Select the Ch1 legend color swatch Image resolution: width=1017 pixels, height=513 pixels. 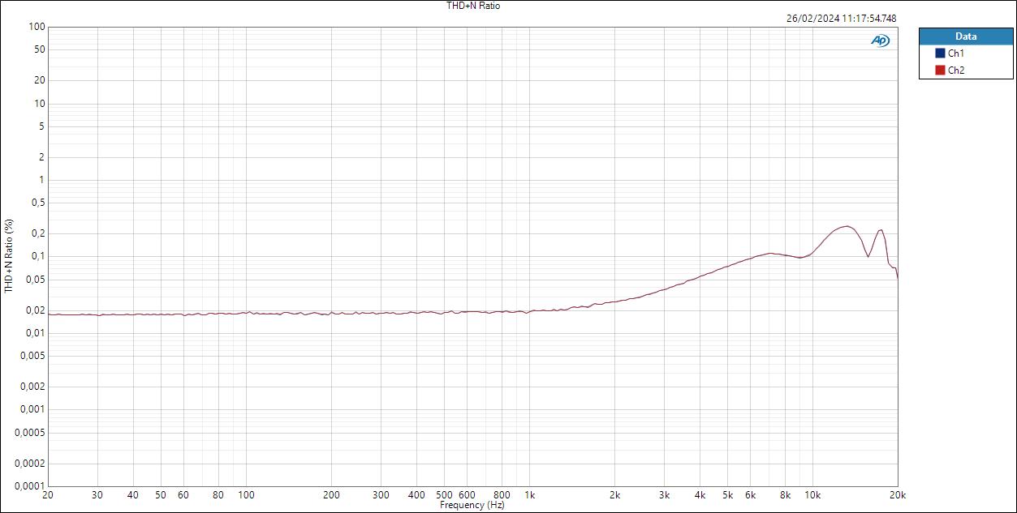pos(942,53)
